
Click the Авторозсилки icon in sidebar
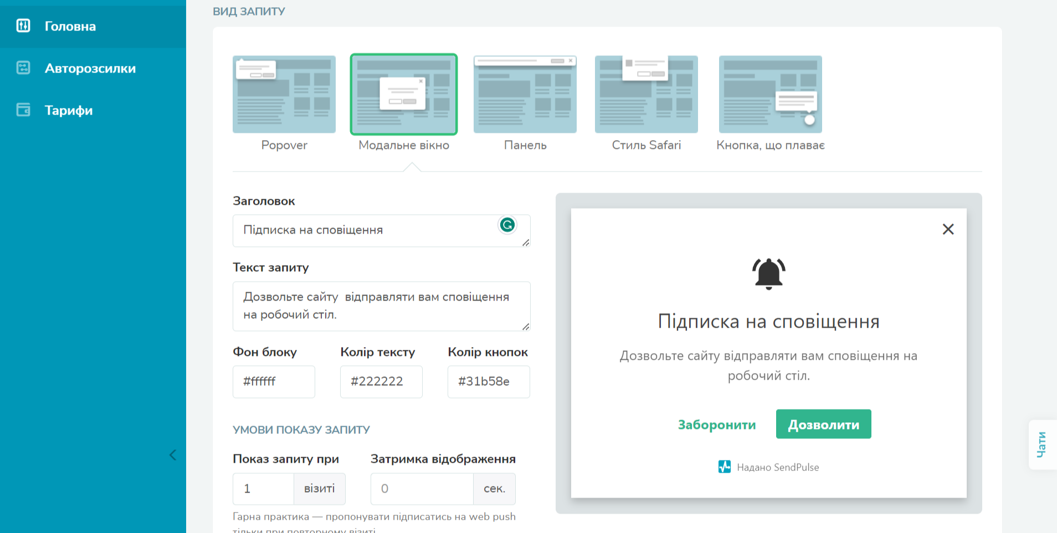23,68
